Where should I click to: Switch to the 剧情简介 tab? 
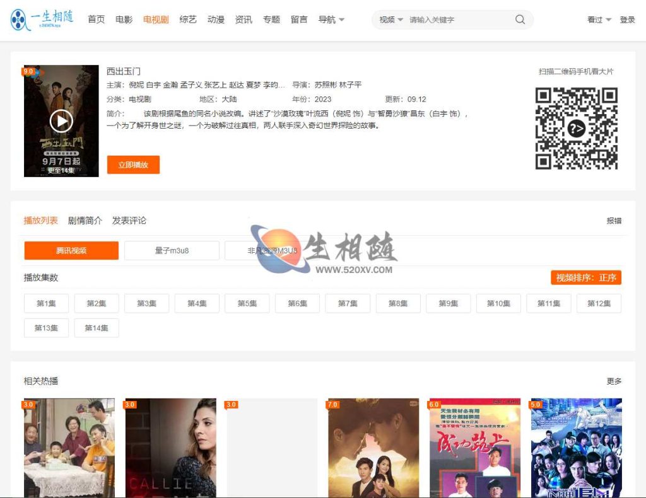click(x=86, y=220)
